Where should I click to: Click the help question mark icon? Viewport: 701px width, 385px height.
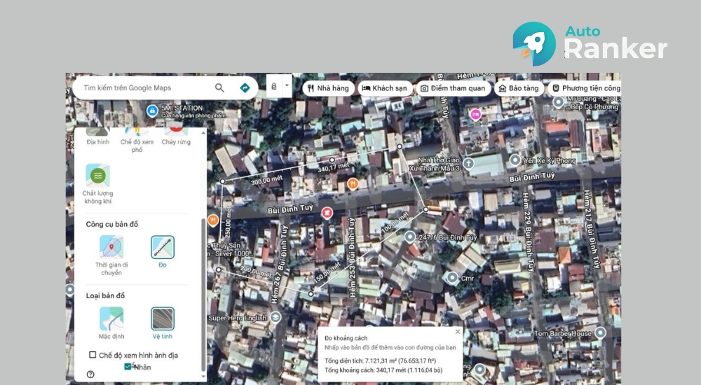click(x=90, y=374)
